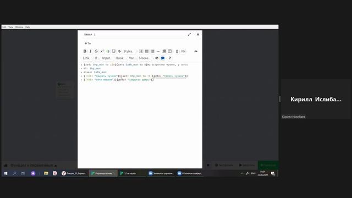Switch to the Zoom conference window
This screenshot has width=352, height=198.
pos(190,173)
